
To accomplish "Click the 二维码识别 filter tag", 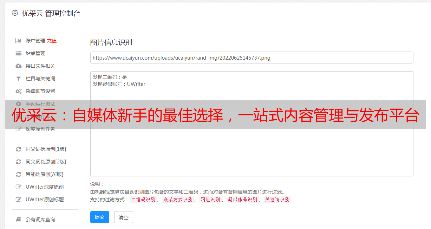I will (x=143, y=200).
